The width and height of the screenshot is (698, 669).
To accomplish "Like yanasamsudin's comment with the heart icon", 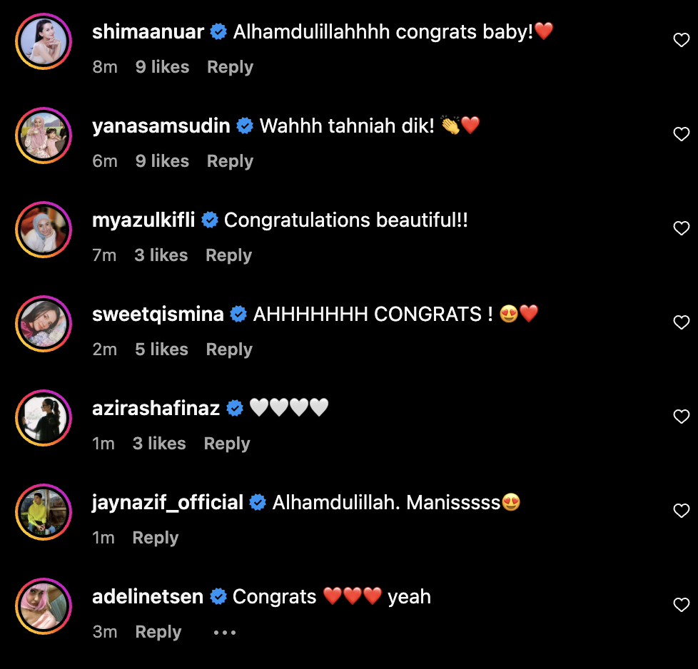I will (x=681, y=134).
